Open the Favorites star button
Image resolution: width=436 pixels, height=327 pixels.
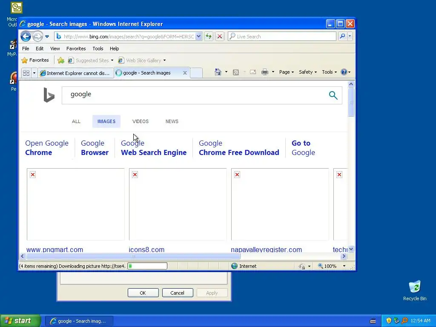coord(35,60)
